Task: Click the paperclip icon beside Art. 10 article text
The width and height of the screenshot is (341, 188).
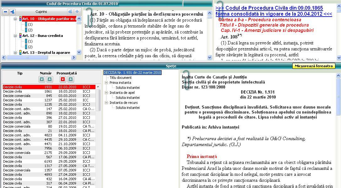Action: (x=89, y=17)
